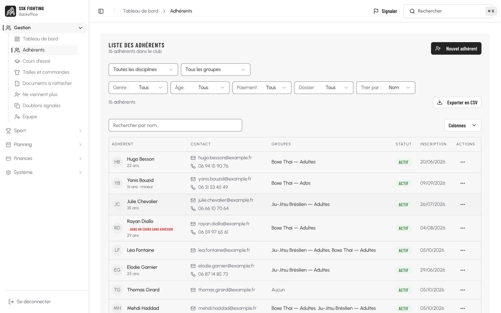Open the Colonnes dropdown
This screenshot has width=501, height=313.
(462, 126)
